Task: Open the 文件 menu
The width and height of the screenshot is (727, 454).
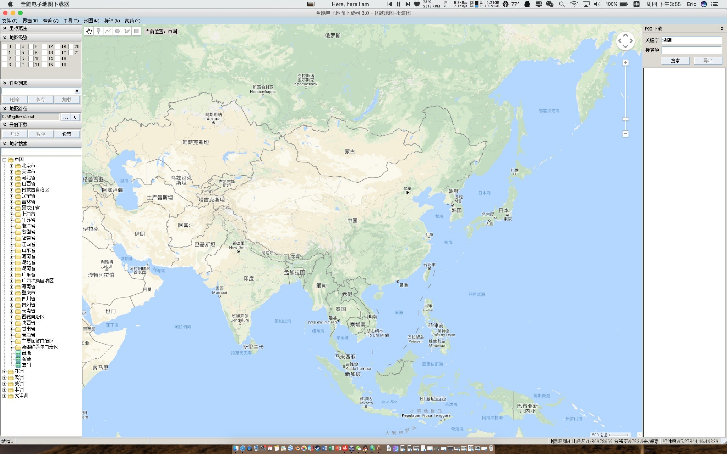Action: [x=10, y=21]
